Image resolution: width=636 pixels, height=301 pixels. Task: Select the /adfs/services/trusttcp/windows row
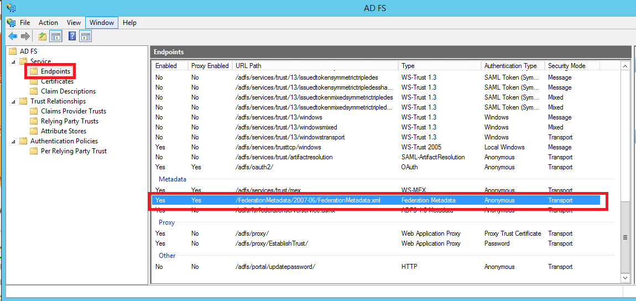click(x=376, y=147)
